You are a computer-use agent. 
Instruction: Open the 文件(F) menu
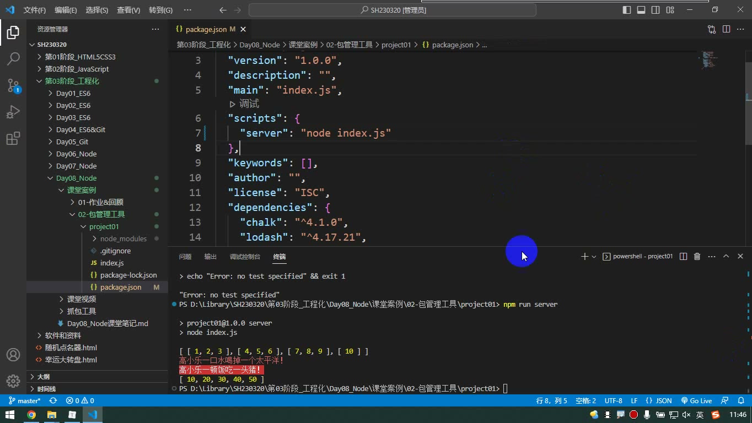[35, 10]
